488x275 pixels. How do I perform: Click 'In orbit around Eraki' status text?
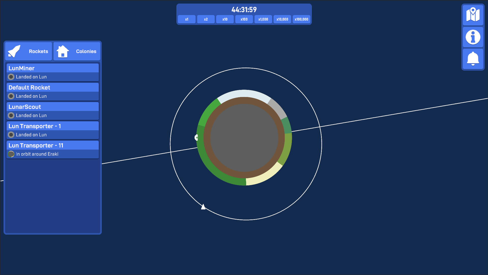pyautogui.click(x=37, y=154)
